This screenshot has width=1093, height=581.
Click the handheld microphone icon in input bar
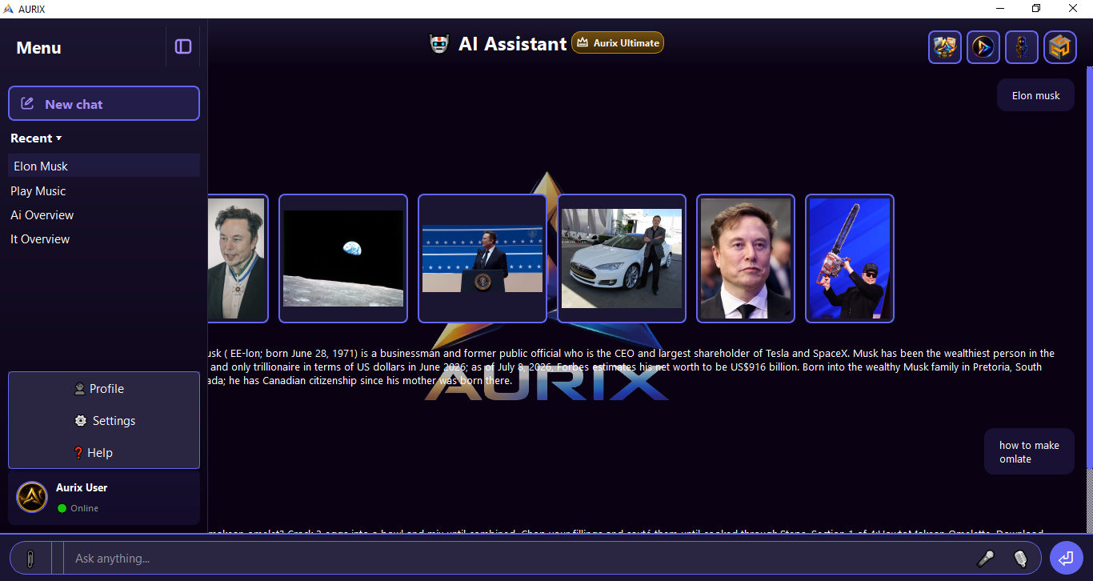pyautogui.click(x=986, y=559)
